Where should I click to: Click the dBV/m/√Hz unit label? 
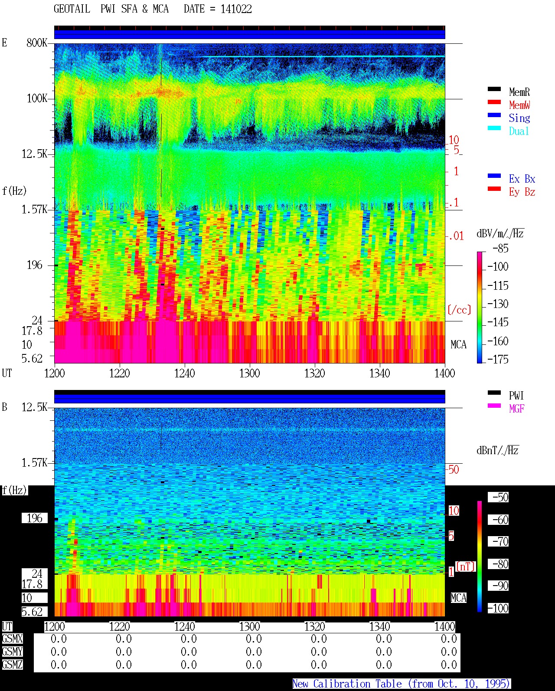coord(500,233)
